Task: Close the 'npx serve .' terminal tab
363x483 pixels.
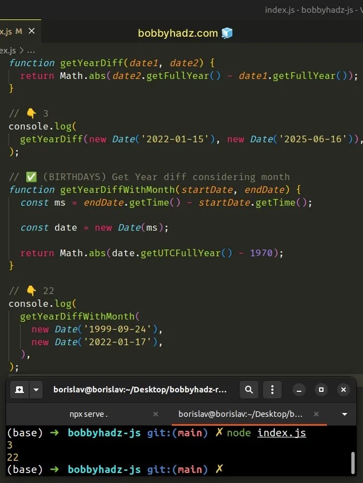Action: 156,414
